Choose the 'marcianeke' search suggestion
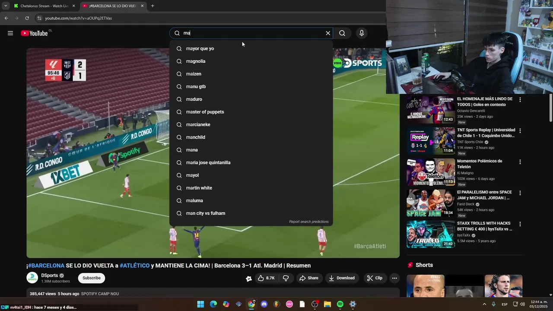553x311 pixels. pyautogui.click(x=251, y=124)
